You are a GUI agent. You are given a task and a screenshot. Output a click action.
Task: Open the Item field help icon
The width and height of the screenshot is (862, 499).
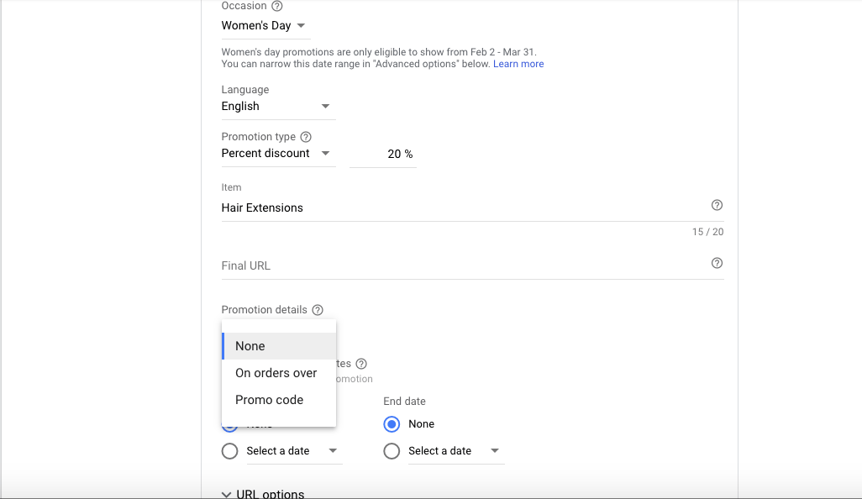(717, 204)
